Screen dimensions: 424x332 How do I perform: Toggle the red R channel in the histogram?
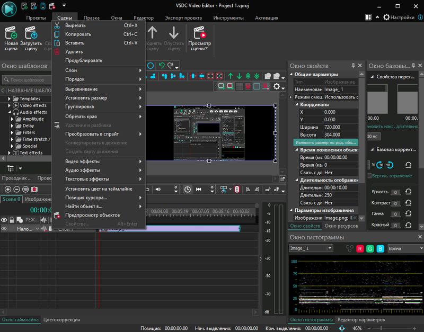[360, 248]
